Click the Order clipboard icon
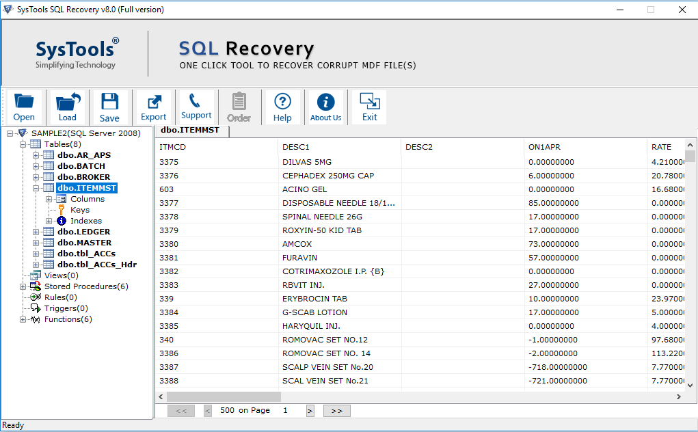The width and height of the screenshot is (698, 432). (x=239, y=101)
